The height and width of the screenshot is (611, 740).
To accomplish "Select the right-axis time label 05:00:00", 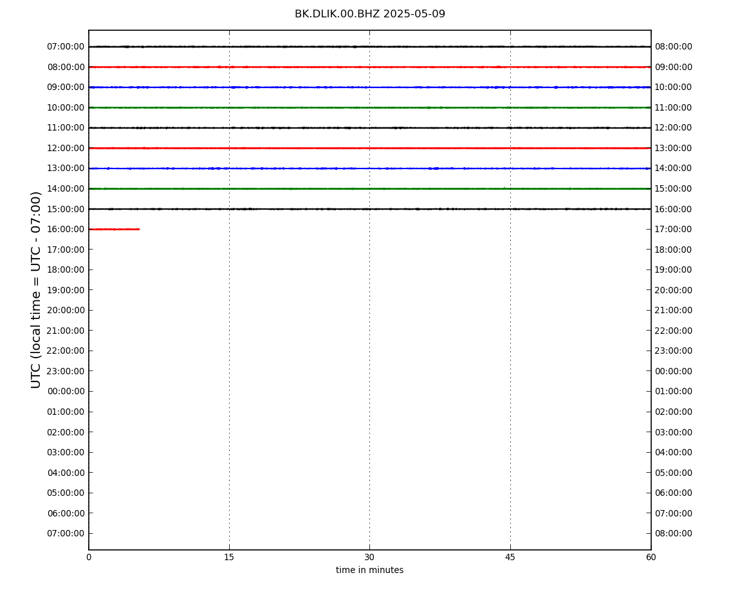I will pos(674,473).
